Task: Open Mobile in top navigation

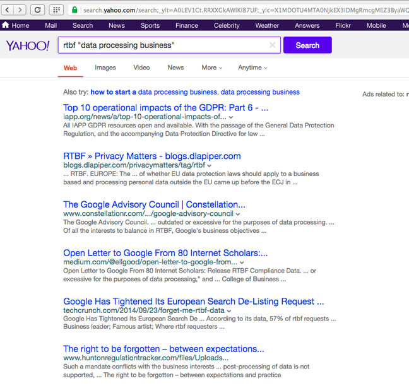Action: 376,26
